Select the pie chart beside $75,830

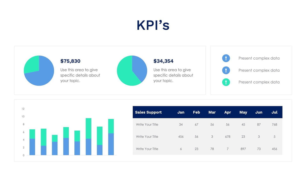(x=39, y=71)
